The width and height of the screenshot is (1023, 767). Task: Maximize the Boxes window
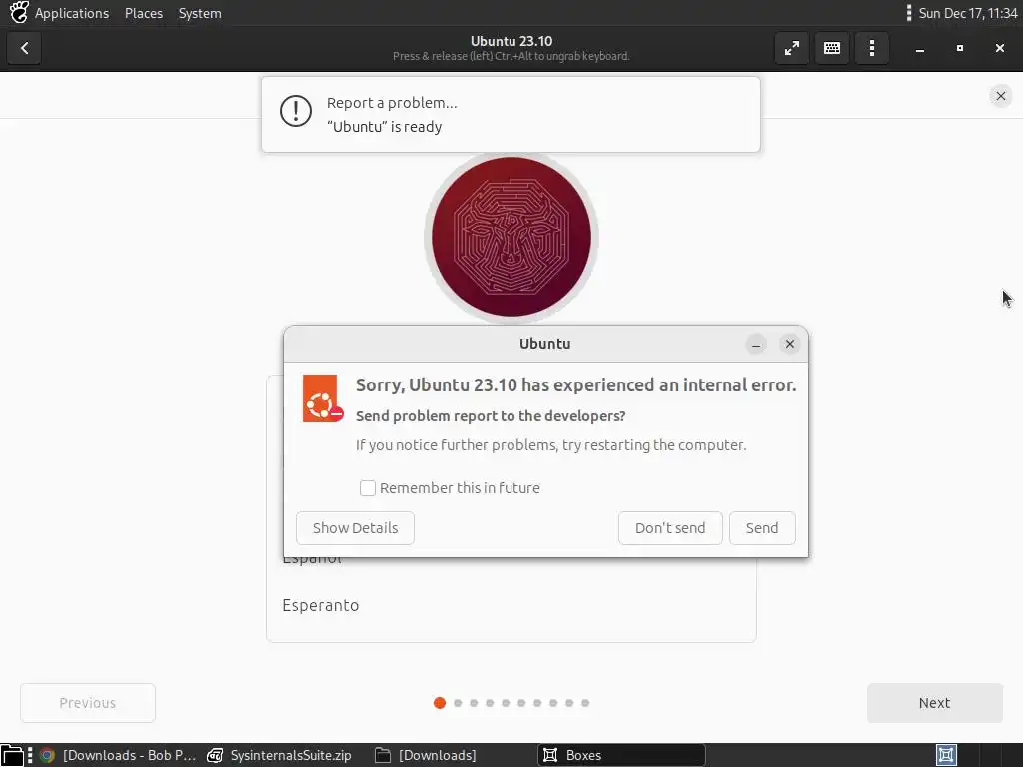point(960,48)
